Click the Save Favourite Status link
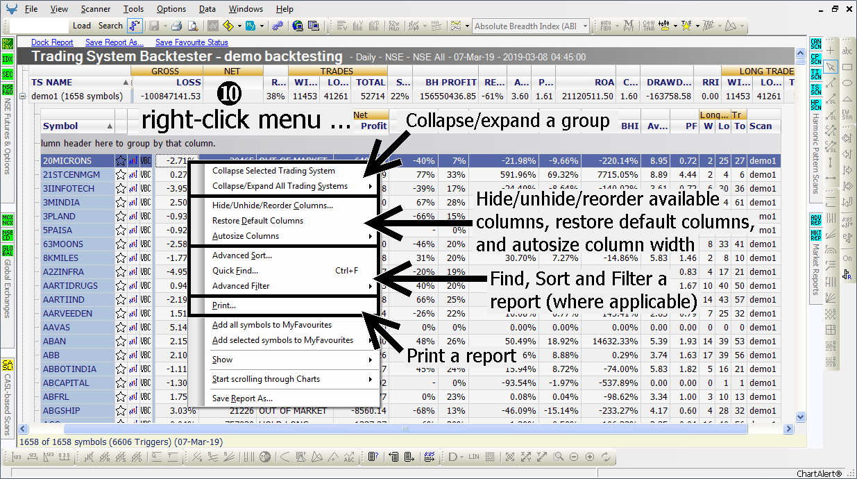 (192, 42)
